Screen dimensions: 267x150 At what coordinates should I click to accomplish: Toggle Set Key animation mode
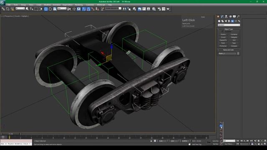215,144
